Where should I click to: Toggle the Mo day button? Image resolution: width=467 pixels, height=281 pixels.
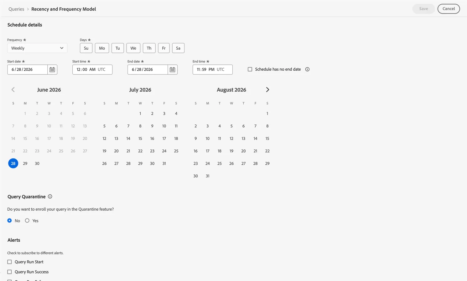click(x=102, y=48)
